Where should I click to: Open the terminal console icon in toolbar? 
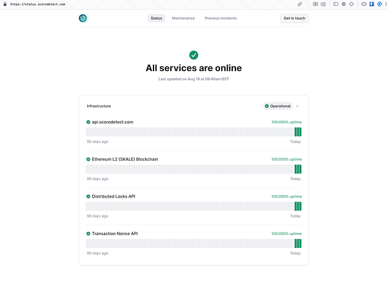(x=335, y=4)
